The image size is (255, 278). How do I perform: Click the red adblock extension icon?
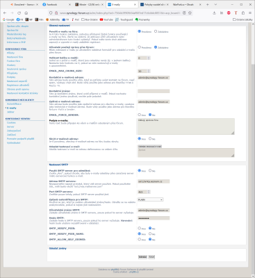pyautogui.click(x=229, y=13)
